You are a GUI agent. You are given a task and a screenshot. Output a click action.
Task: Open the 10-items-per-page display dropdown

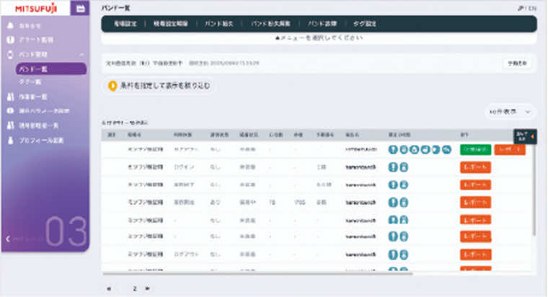[510, 112]
